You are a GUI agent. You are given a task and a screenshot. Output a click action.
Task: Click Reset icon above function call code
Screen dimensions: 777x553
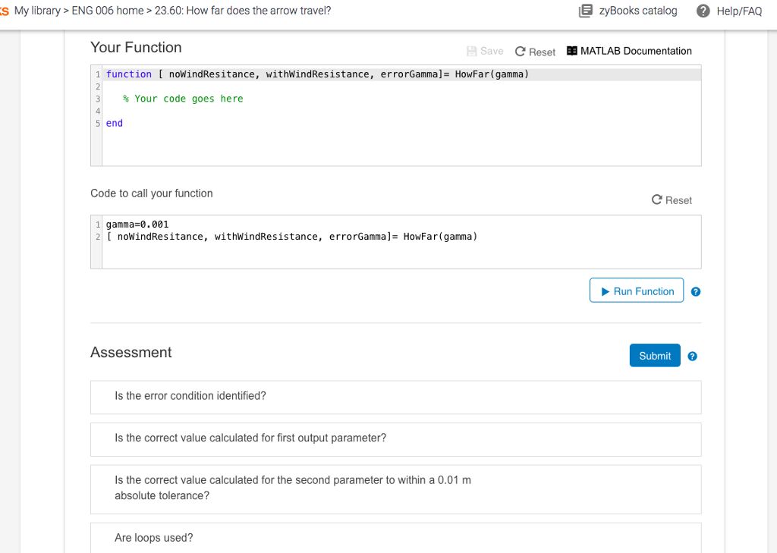pyautogui.click(x=657, y=200)
